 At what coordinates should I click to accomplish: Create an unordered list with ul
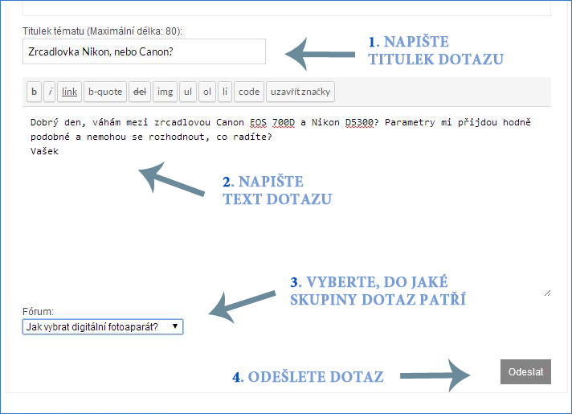[188, 92]
